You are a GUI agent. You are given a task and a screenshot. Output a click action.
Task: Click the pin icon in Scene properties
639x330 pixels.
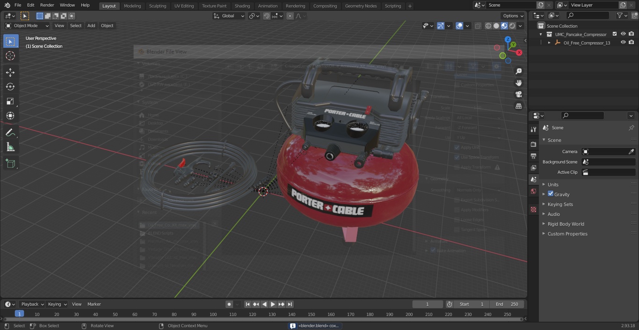[x=631, y=128]
